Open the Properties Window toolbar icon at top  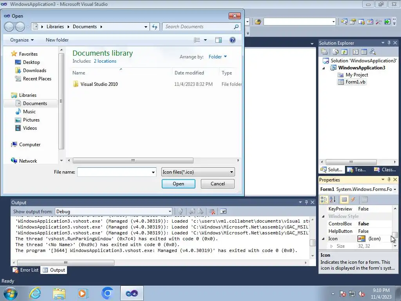pos(353,22)
